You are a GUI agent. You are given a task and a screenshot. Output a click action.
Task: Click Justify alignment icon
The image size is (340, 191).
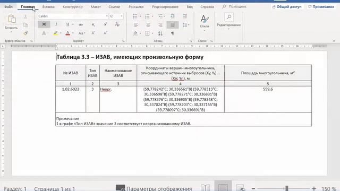click(x=173, y=25)
